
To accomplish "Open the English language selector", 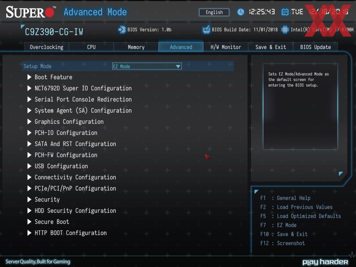I will [214, 12].
